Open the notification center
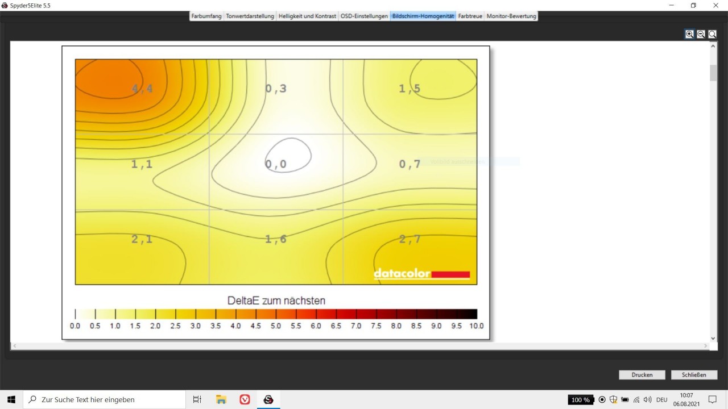Screen dimensions: 728x409 click(712, 399)
